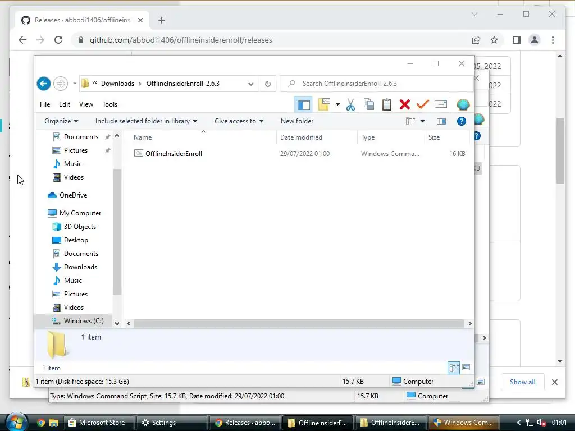Open dropdown next to folder options icon
The image size is (575, 431).
pyautogui.click(x=337, y=105)
